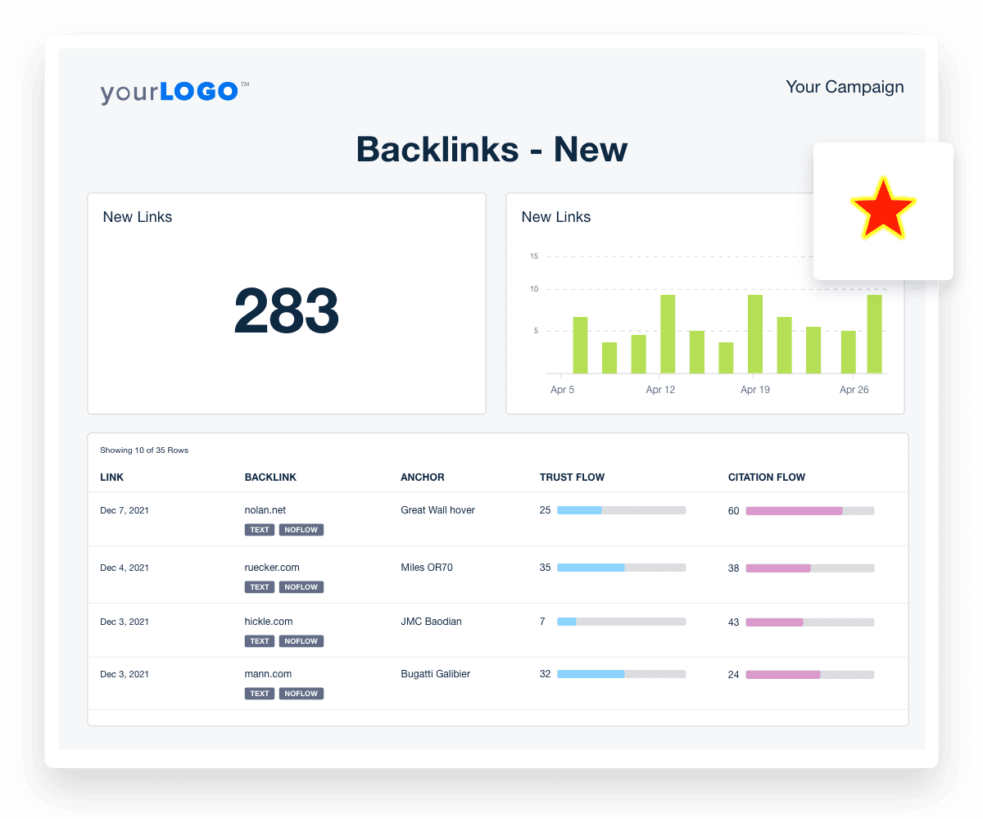Select the NOFLOW tag on the Great Wall hover row
983x819 pixels.
[x=301, y=529]
